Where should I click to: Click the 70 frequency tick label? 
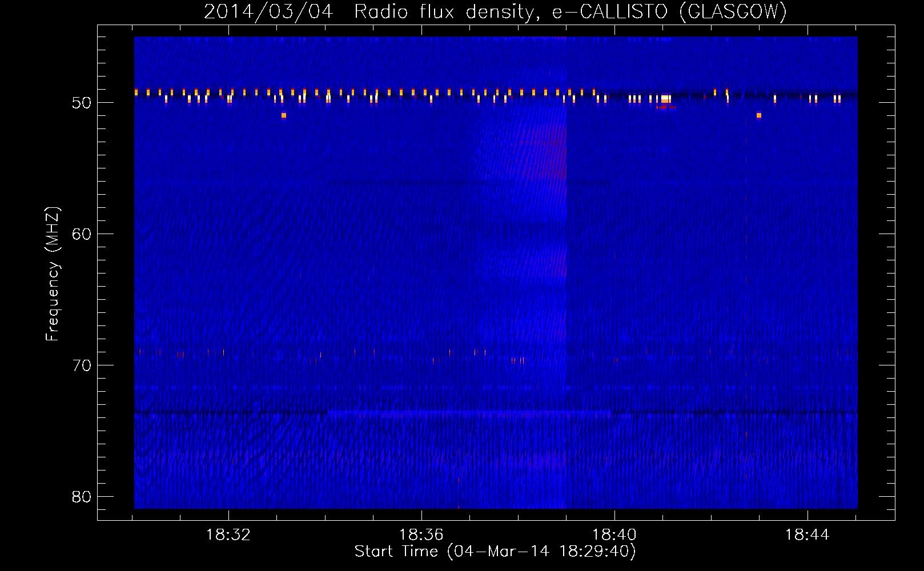(x=82, y=365)
